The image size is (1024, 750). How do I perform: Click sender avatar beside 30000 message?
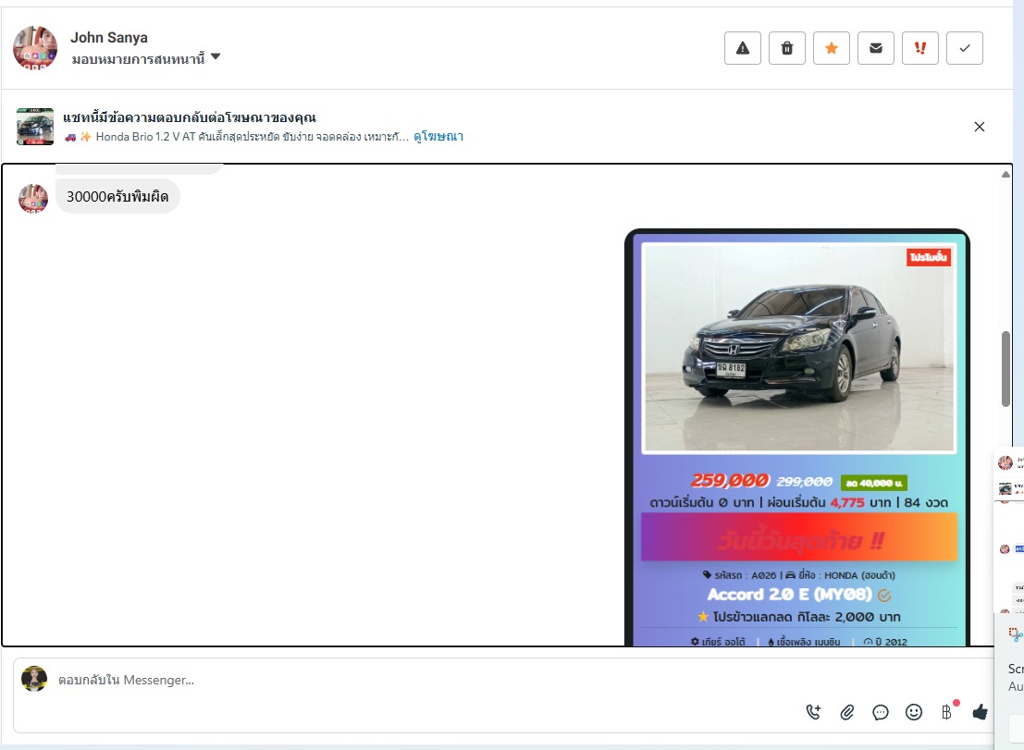33,199
